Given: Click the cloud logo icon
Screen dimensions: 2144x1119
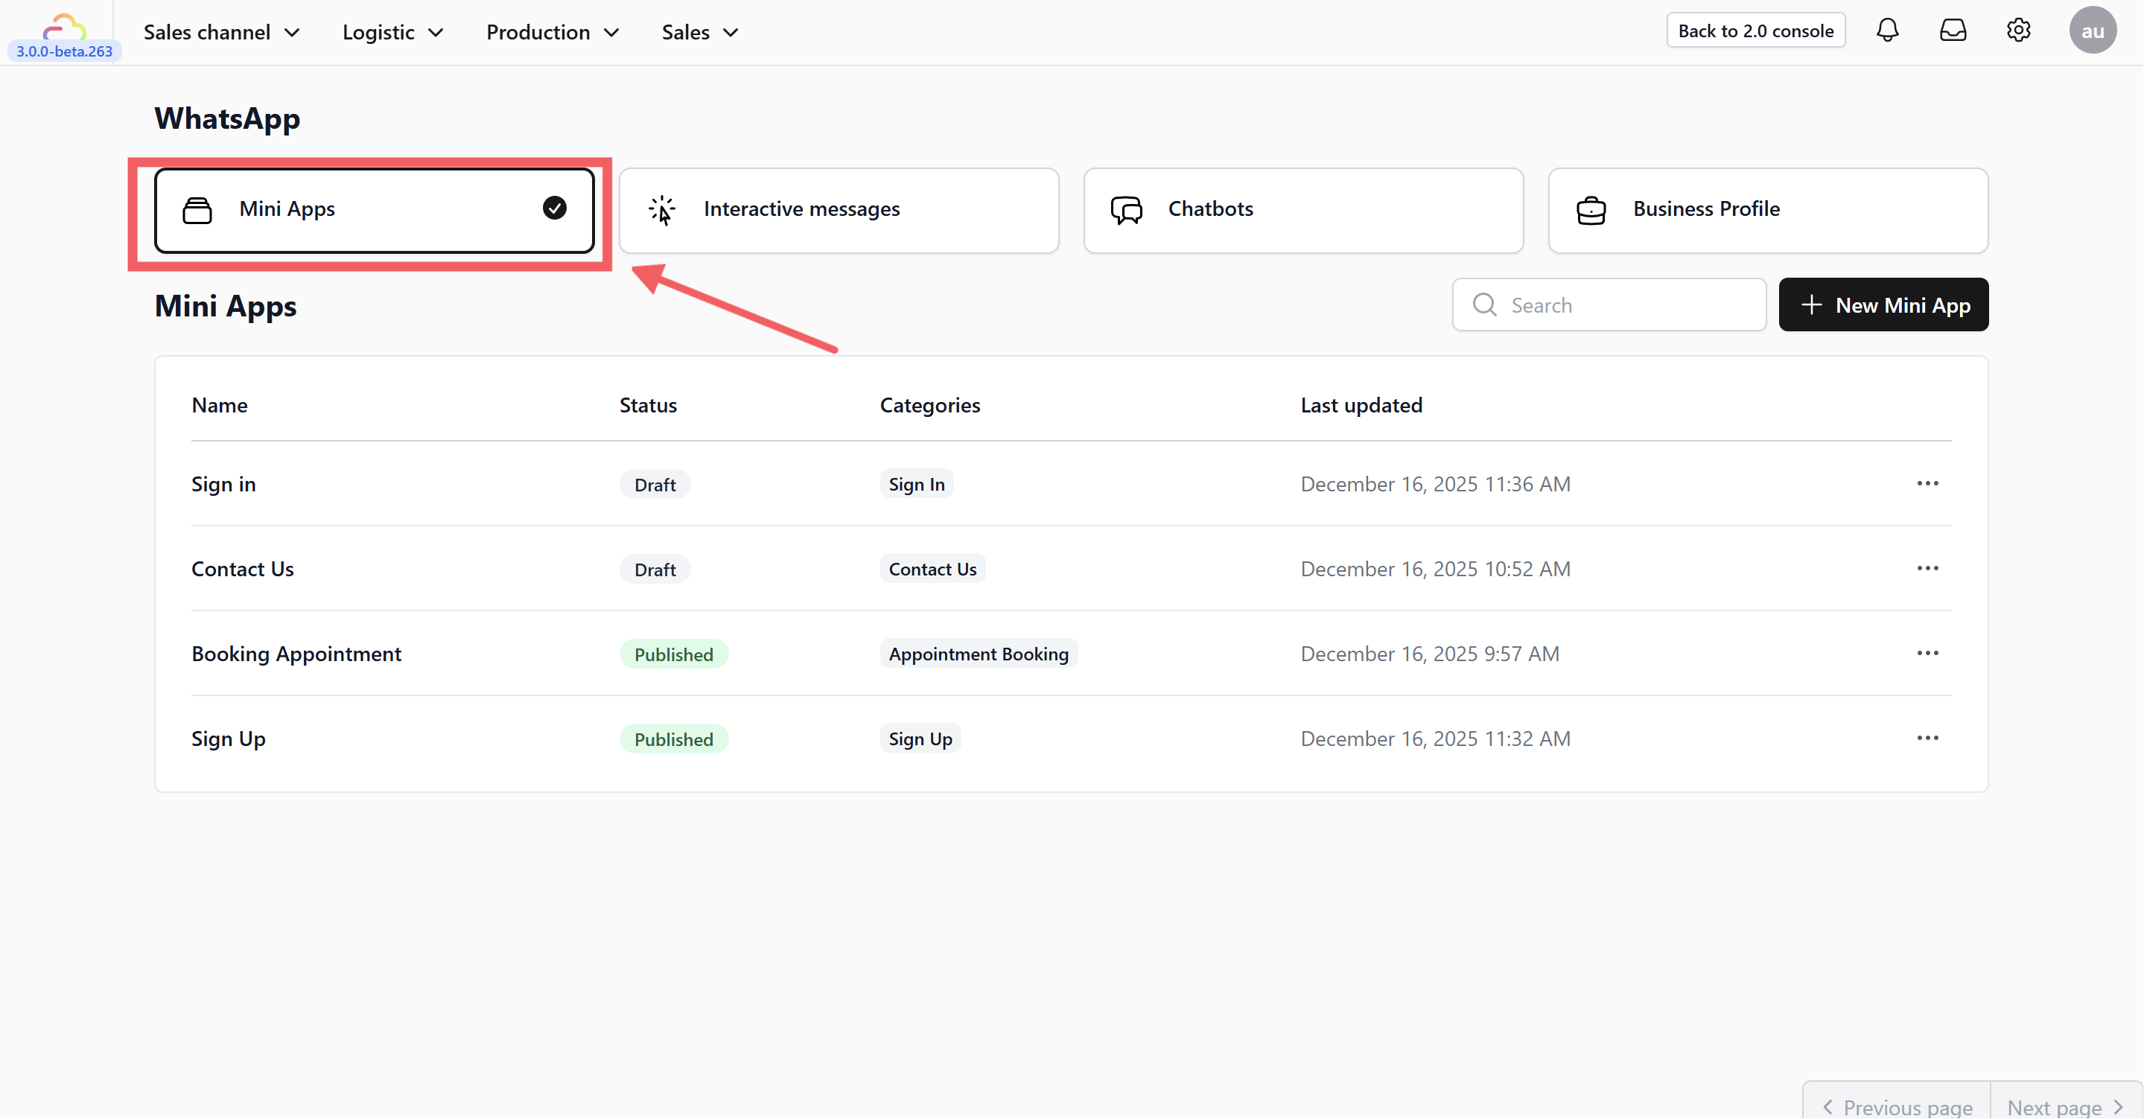Looking at the screenshot, I should [64, 27].
